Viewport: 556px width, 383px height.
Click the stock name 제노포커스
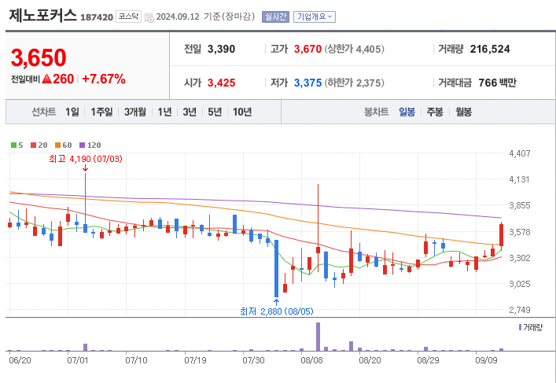pyautogui.click(x=42, y=16)
